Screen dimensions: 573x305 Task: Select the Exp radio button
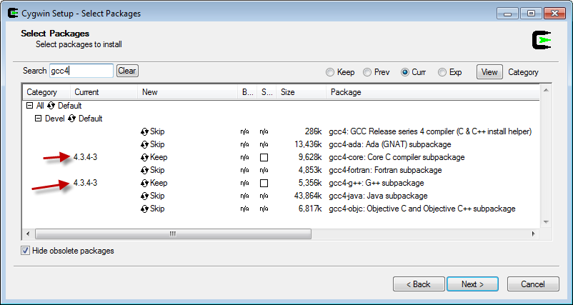coord(442,72)
